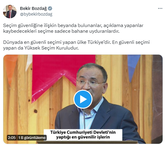
Task: Open the @bybekirbozdag handle link
Action: 36,14
